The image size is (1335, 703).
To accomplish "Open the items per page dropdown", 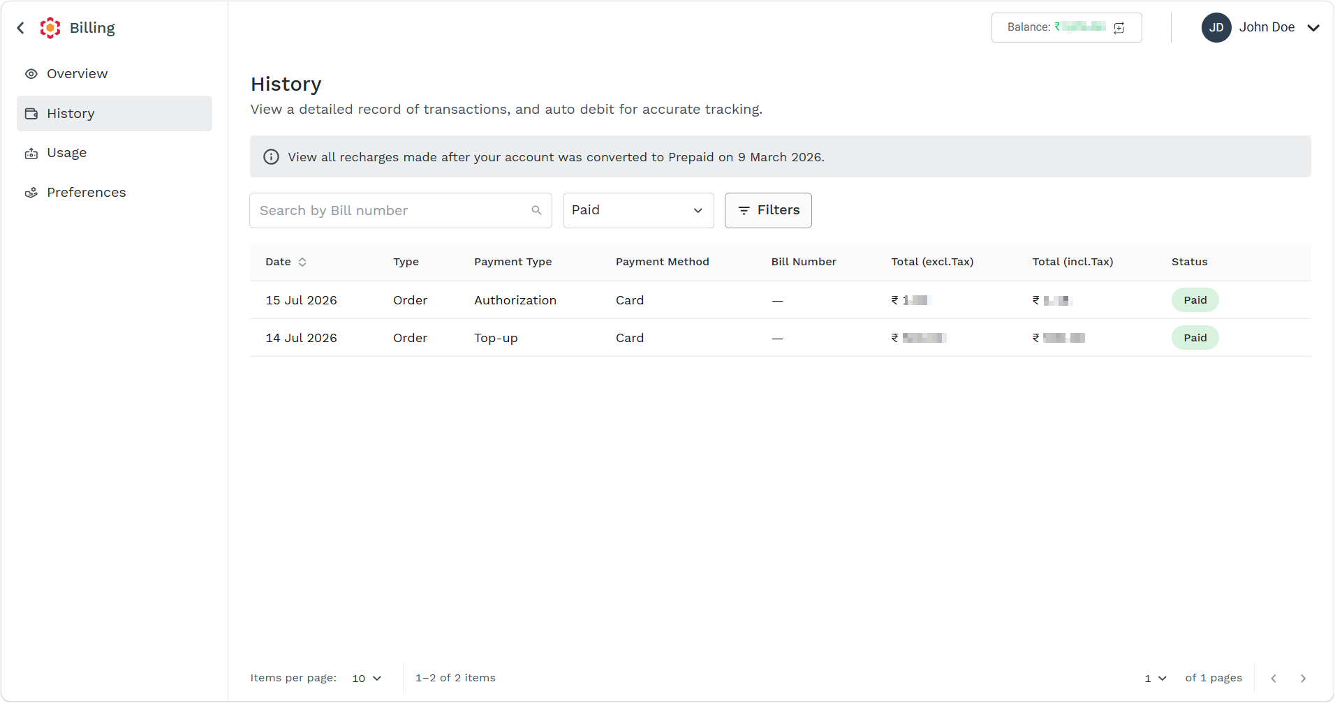I will click(367, 679).
